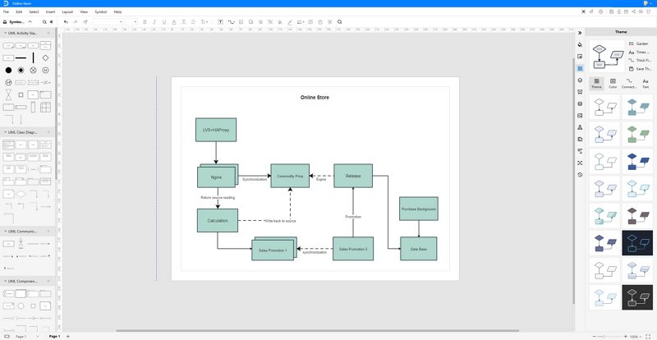Apply the dark gray theme at bottom
657x340 pixels.
637,297
